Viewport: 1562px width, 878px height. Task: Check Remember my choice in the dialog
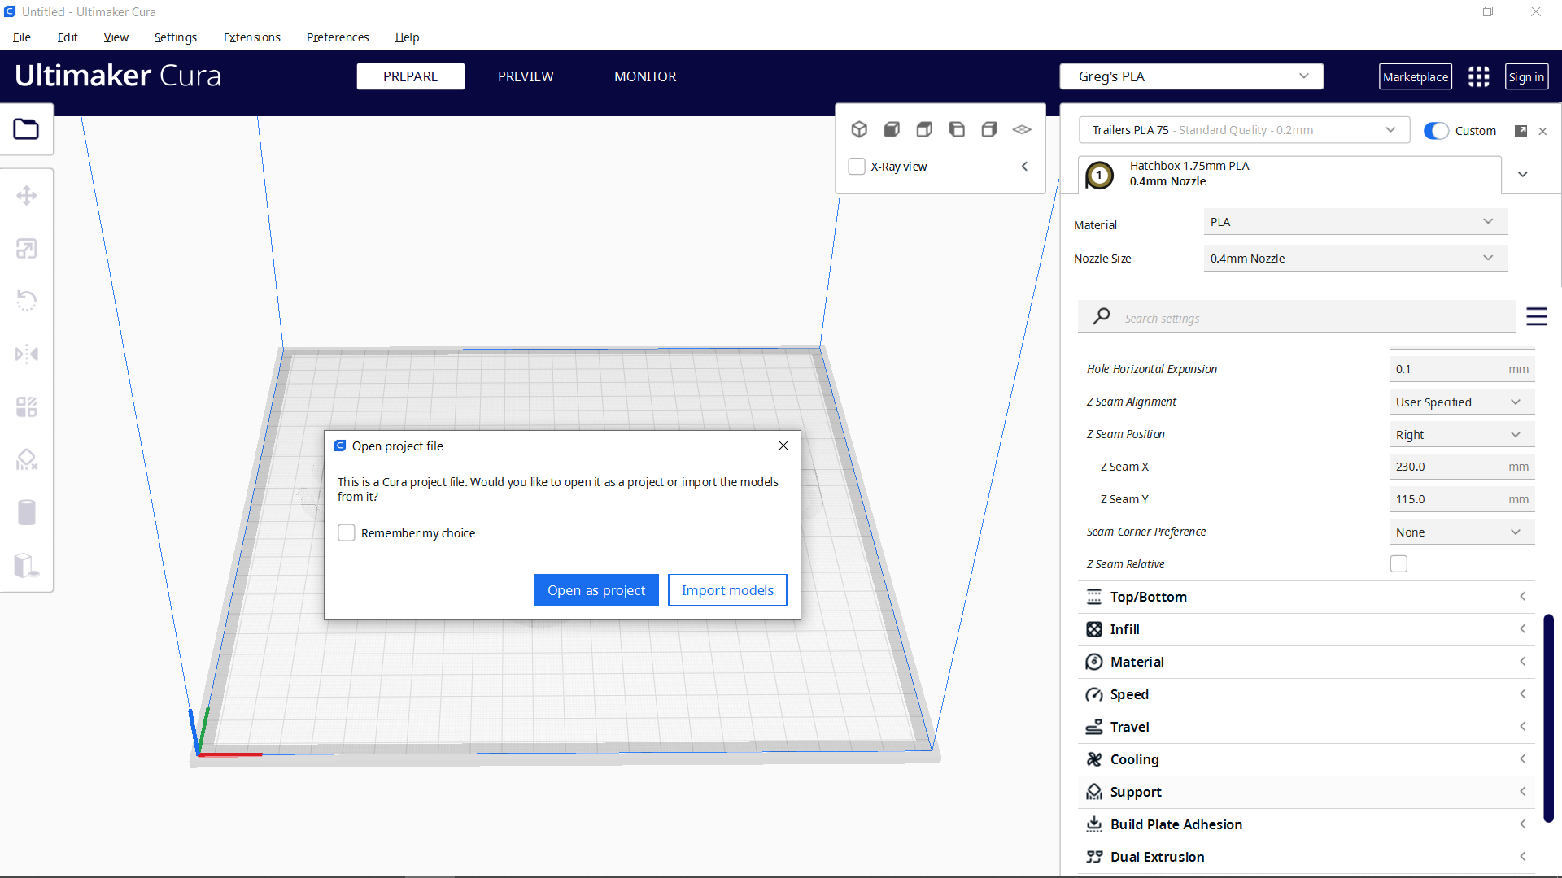[x=346, y=532]
